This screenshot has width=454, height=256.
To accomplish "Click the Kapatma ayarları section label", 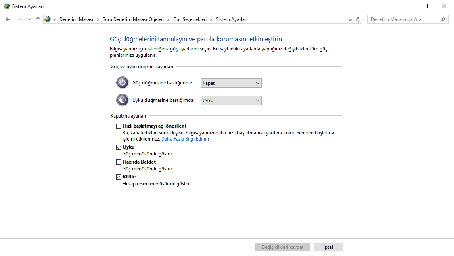I will point(128,116).
